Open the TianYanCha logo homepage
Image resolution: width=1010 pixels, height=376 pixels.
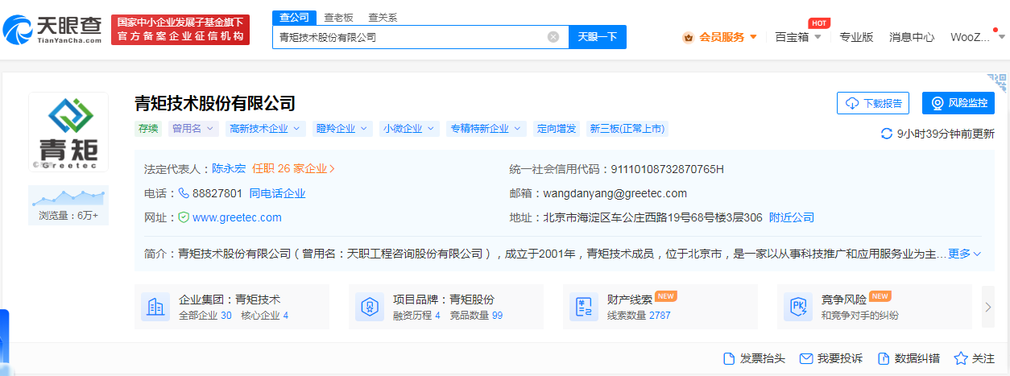52,30
